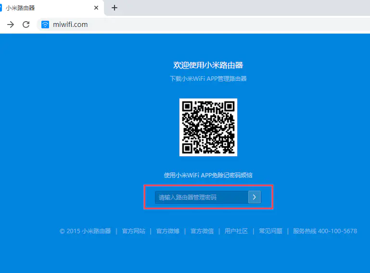This screenshot has width=370, height=273.
Task: Close the 小米路由器 tab
Action: [96, 8]
